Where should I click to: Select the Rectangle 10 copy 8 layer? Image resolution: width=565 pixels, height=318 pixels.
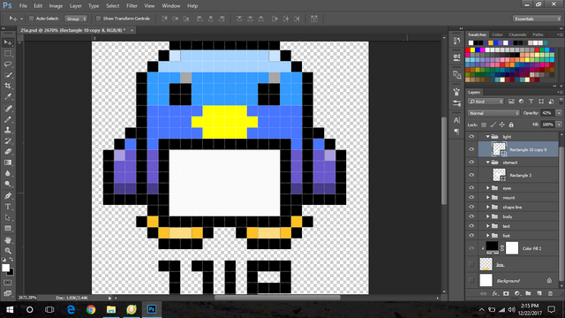(x=518, y=149)
